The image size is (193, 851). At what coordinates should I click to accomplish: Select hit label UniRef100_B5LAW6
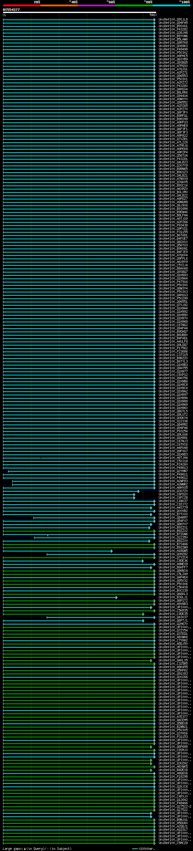pos(173,39)
